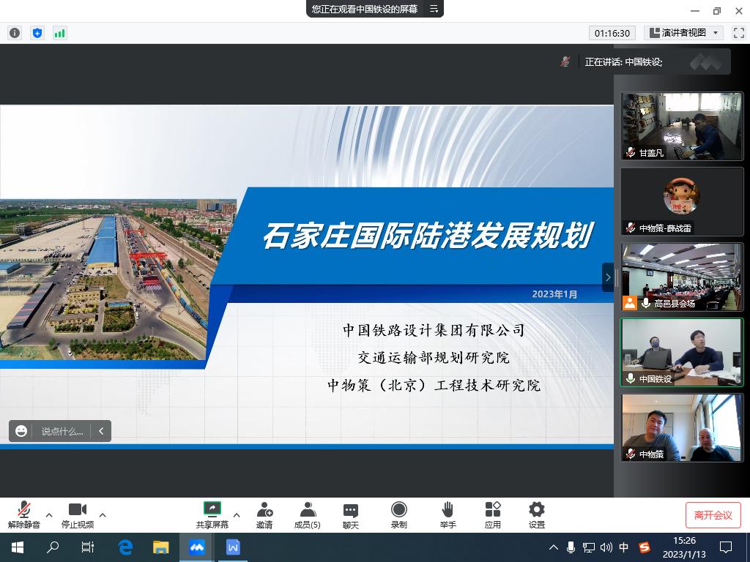Open 应用 apps panel
This screenshot has height=562, width=750.
tap(493, 515)
